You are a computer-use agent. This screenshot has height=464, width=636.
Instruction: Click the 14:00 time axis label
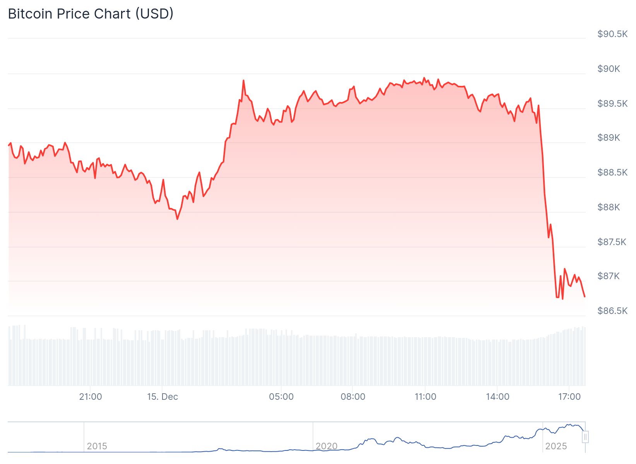pyautogui.click(x=498, y=397)
